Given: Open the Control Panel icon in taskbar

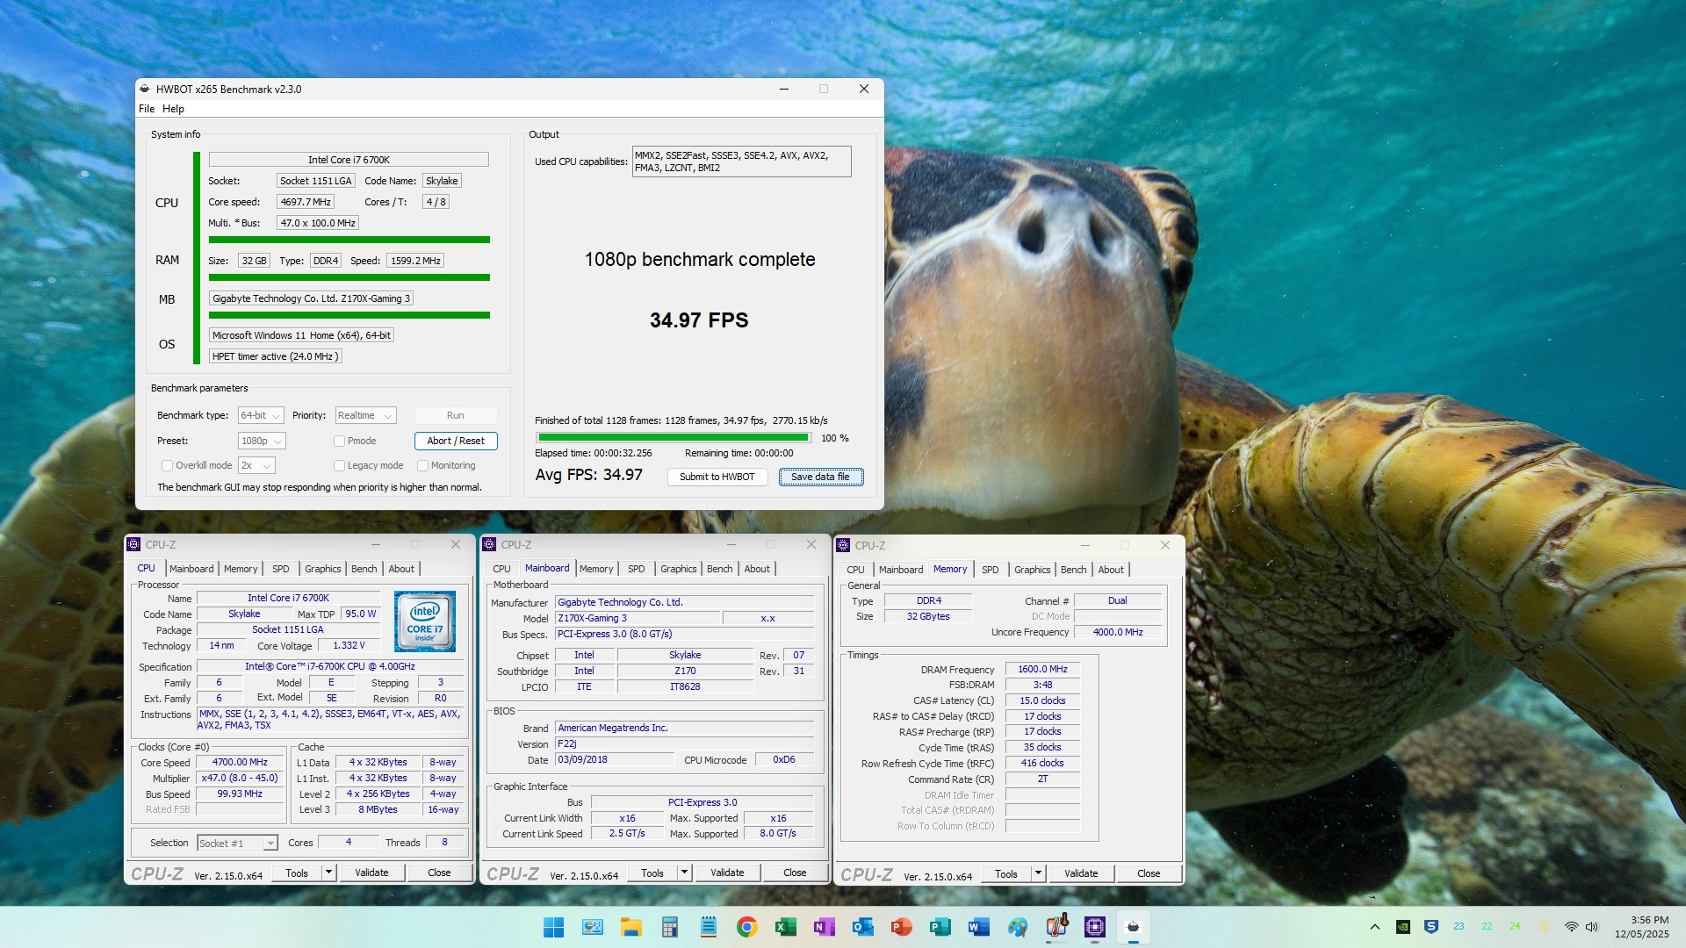Looking at the screenshot, I should pos(592,927).
